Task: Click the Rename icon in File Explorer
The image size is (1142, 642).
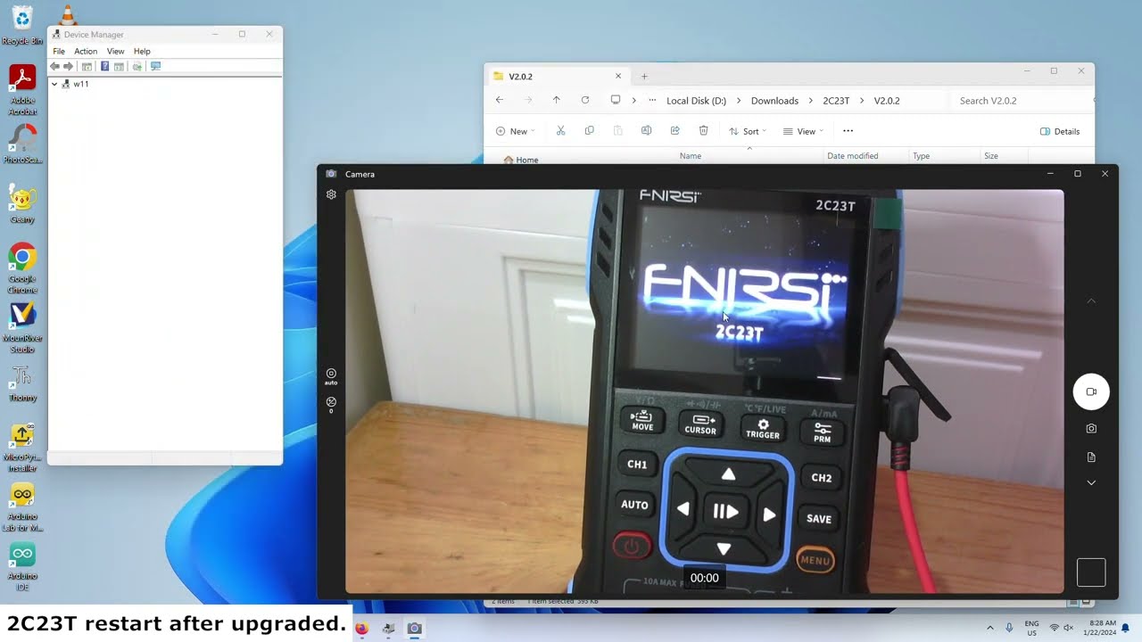Action: tap(646, 131)
